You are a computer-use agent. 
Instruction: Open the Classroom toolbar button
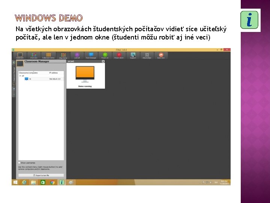(20, 56)
